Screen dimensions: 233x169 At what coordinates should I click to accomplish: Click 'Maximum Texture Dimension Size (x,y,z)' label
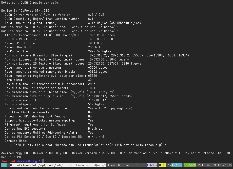click(38, 55)
